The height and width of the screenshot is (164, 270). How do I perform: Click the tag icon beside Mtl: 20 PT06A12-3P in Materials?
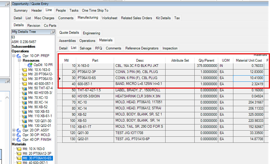click(19, 153)
